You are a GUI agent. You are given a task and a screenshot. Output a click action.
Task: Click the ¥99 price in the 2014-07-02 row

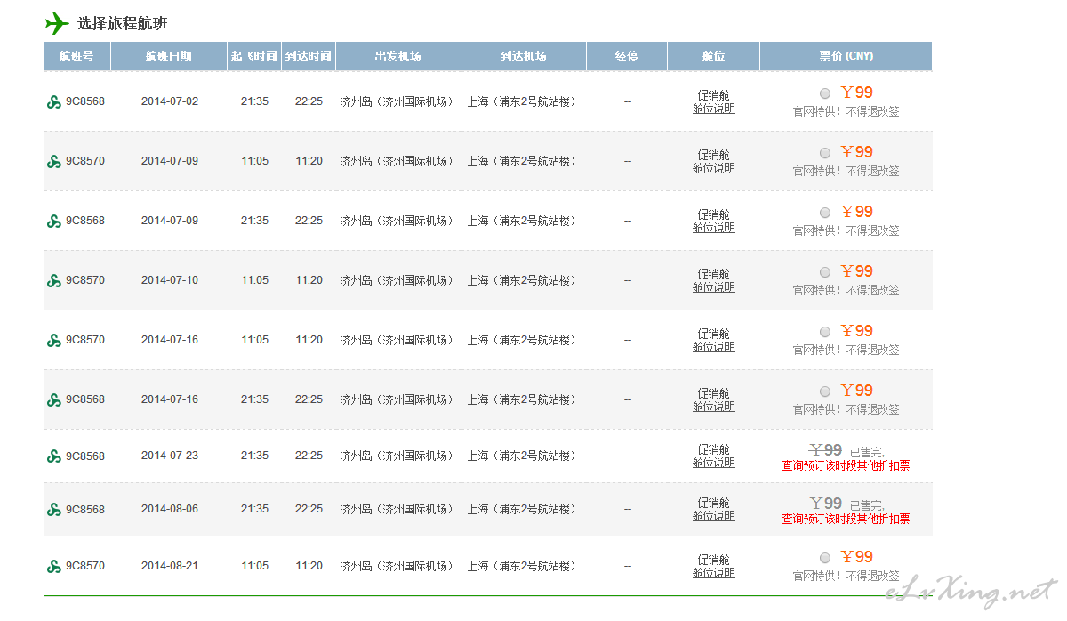(x=857, y=93)
